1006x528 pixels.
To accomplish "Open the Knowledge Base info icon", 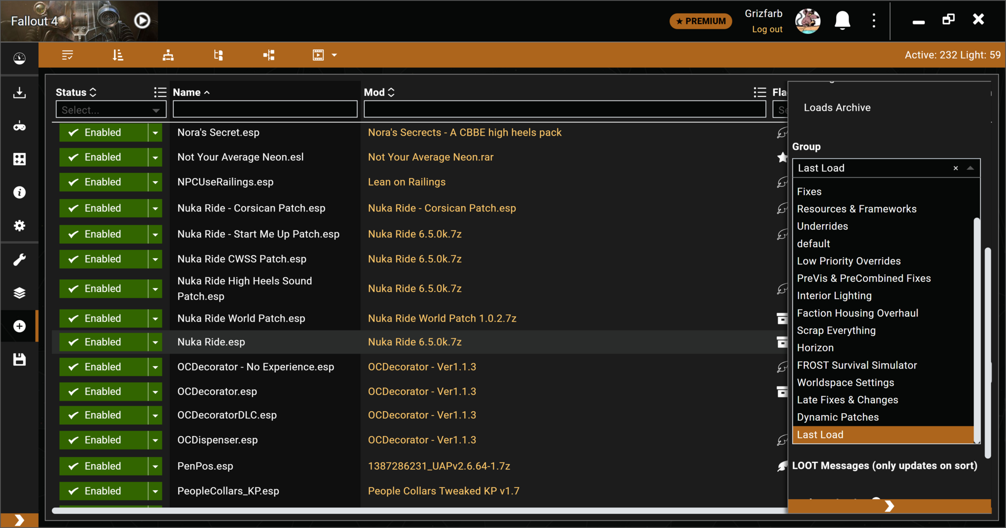I will [19, 192].
